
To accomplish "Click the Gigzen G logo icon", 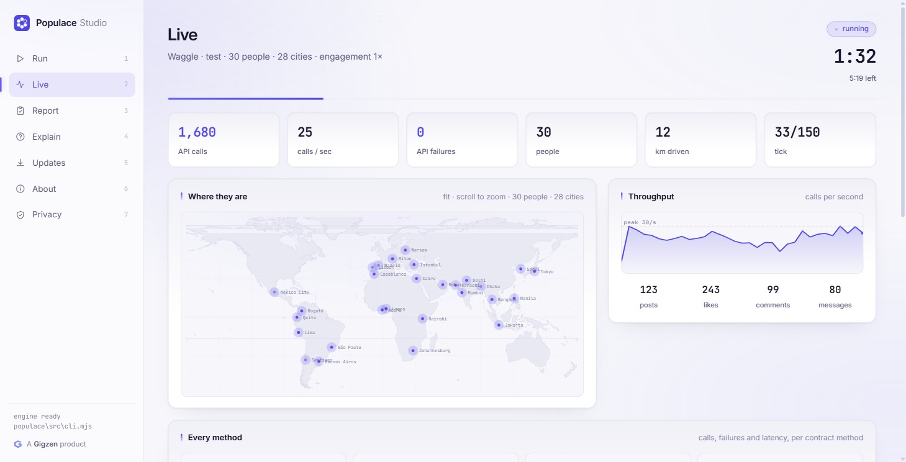I will (x=17, y=444).
